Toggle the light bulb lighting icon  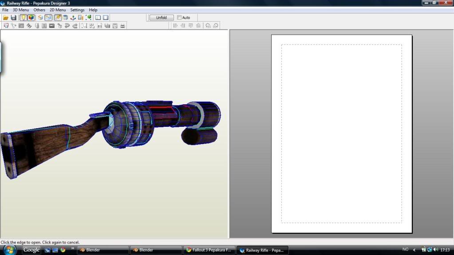click(23, 18)
